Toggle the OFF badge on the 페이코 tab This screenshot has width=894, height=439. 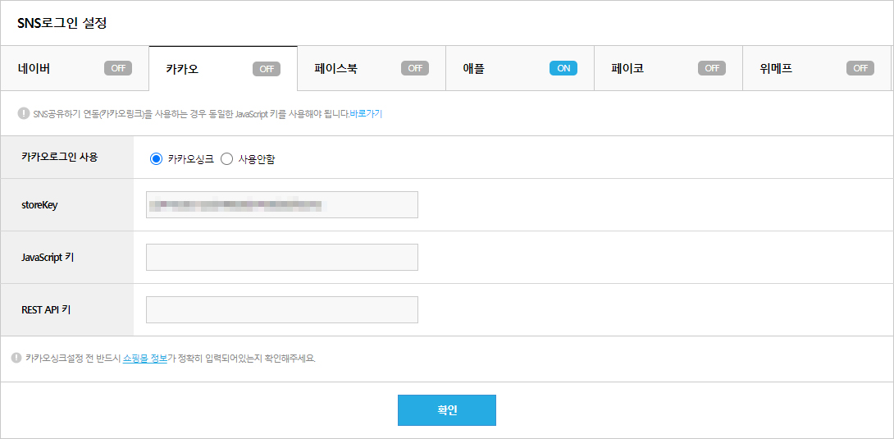(712, 68)
